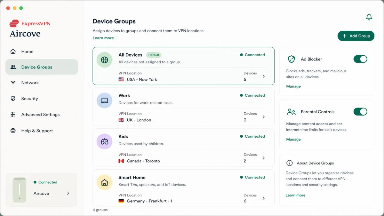Click USA - New York location text
The height and width of the screenshot is (216, 384).
tap(142, 79)
